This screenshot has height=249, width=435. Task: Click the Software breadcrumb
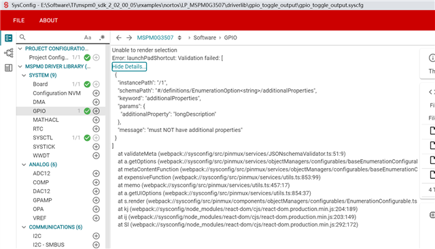point(205,37)
